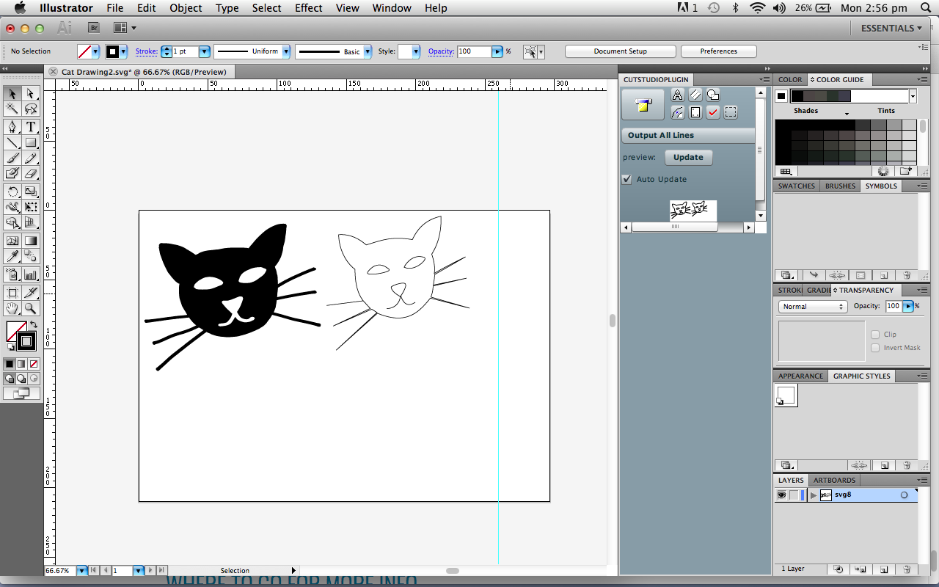Viewport: 939px width, 587px height.
Task: Activate the Zoom tool
Action: (31, 308)
